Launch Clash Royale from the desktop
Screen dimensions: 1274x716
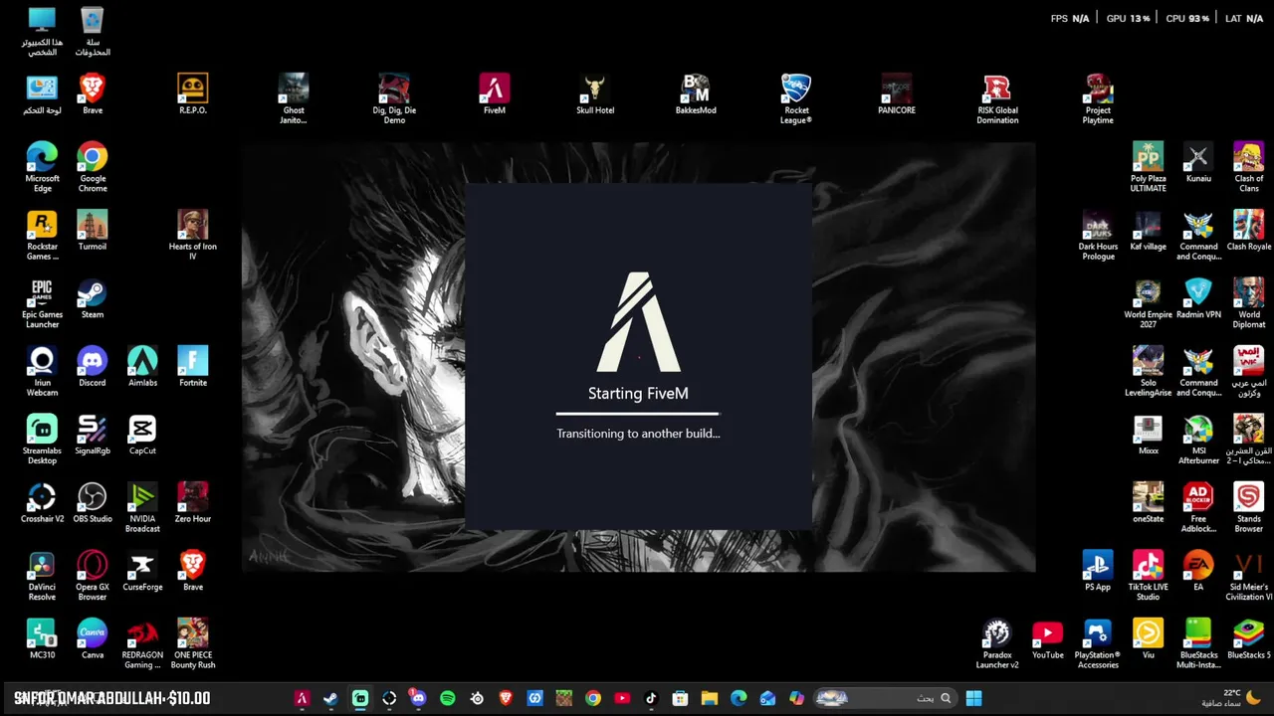[x=1249, y=231]
